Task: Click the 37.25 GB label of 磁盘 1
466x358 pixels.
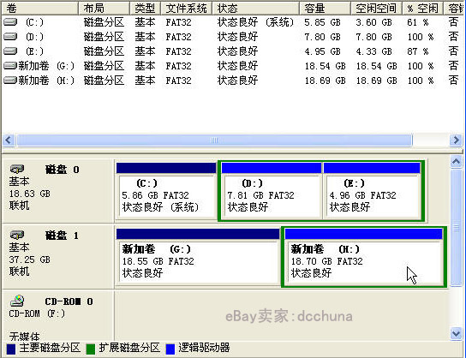Action: click(x=30, y=260)
